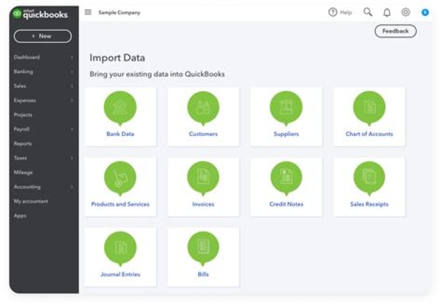This screenshot has width=441, height=306.
Task: Go to Reports in sidebar
Action: [23, 144]
